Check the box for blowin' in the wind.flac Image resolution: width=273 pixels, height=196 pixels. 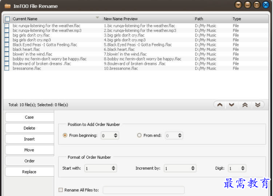[x=7, y=54]
